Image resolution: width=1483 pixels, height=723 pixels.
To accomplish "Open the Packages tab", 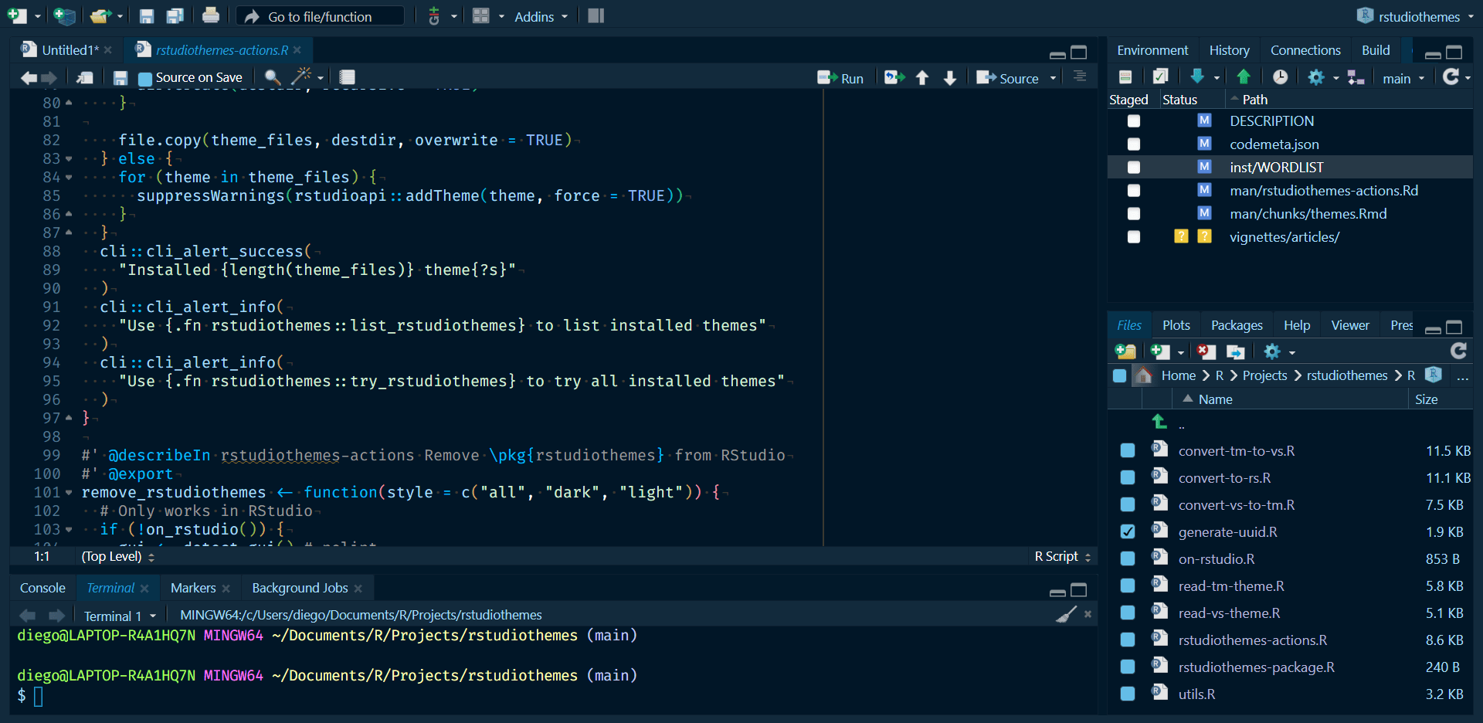I will coord(1236,324).
